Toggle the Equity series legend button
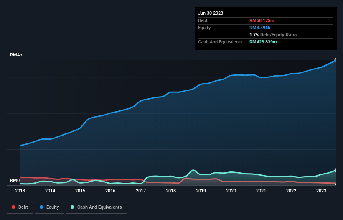The image size is (343, 220). (49, 207)
